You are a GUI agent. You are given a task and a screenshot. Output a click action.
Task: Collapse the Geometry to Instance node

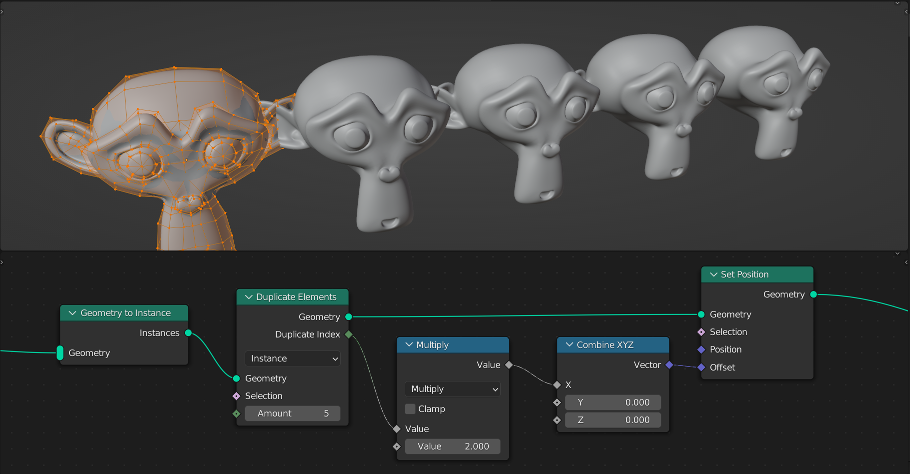click(x=72, y=312)
